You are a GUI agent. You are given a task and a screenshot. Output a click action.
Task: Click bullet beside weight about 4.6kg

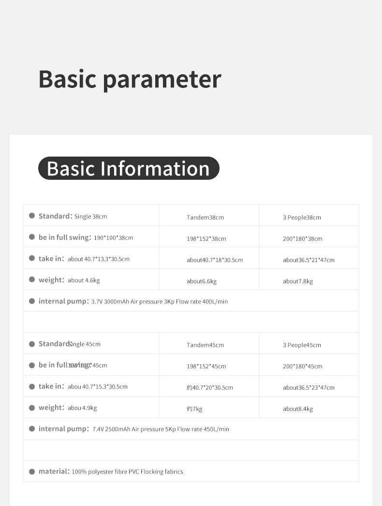click(x=32, y=280)
